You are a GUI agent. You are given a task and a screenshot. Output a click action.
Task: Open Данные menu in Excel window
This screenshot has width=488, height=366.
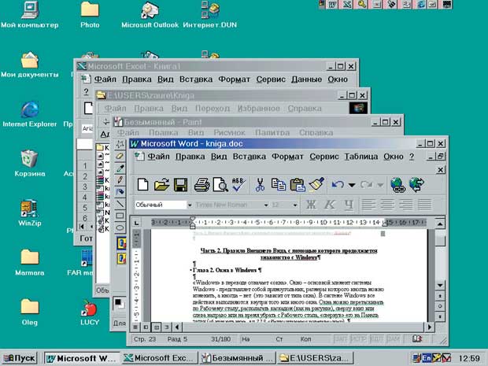pos(306,79)
